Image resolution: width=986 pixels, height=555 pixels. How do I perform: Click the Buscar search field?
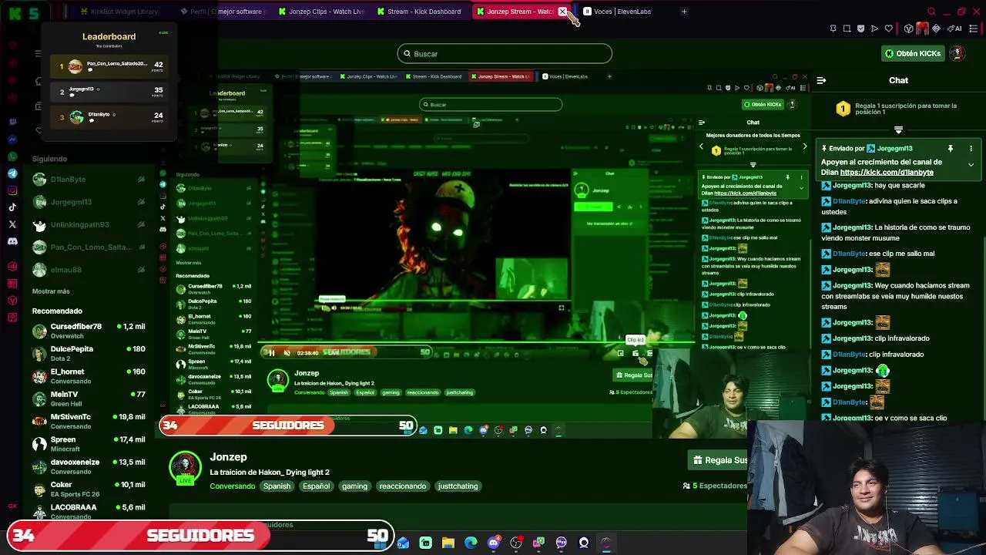pyautogui.click(x=505, y=54)
